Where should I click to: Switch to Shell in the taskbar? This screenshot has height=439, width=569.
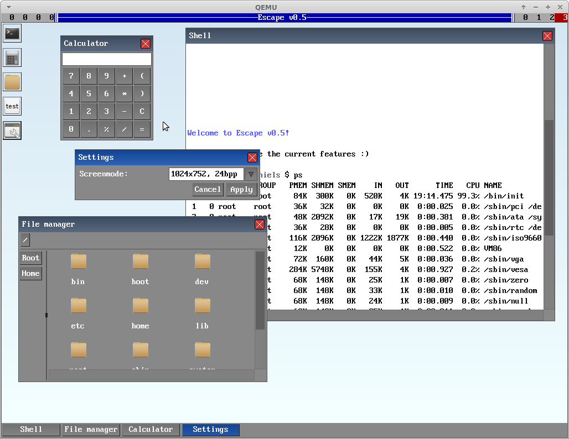[31, 430]
